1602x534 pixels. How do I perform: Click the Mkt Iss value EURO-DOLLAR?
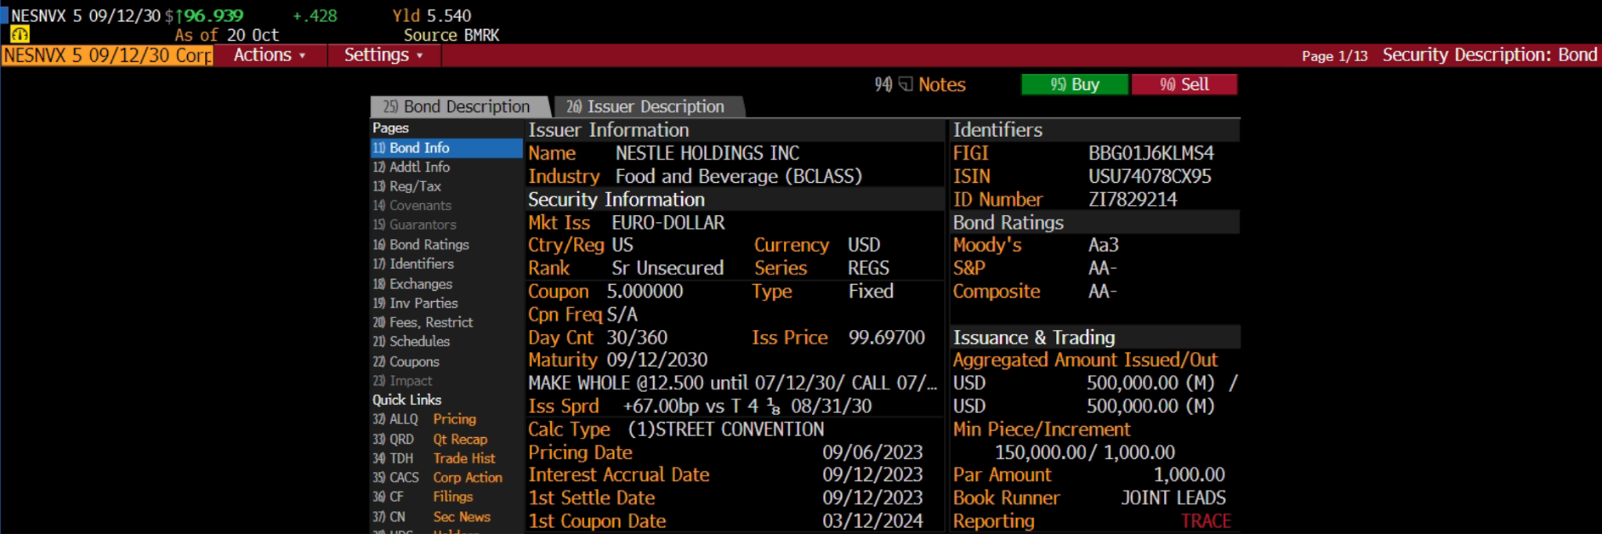tap(668, 223)
